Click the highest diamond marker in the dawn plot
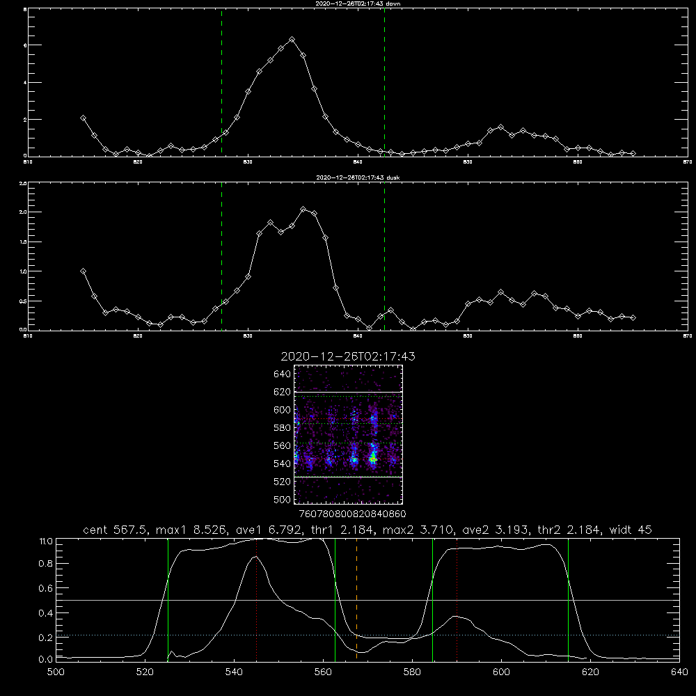 (292, 40)
